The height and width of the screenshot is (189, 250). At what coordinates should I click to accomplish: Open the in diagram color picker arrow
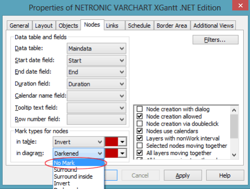[x=122, y=153]
